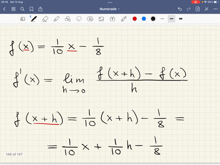The image size is (220, 165).
Task: Select the thick stroke width
Action: (x=181, y=19)
